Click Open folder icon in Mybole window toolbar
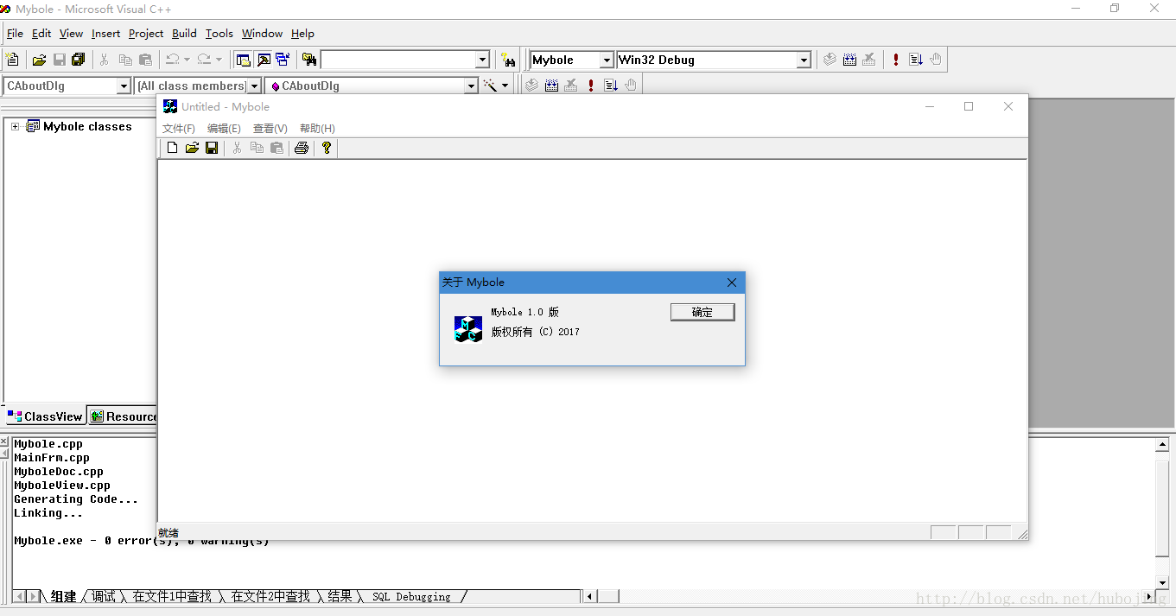Screen dimensions: 1176x616 point(192,148)
